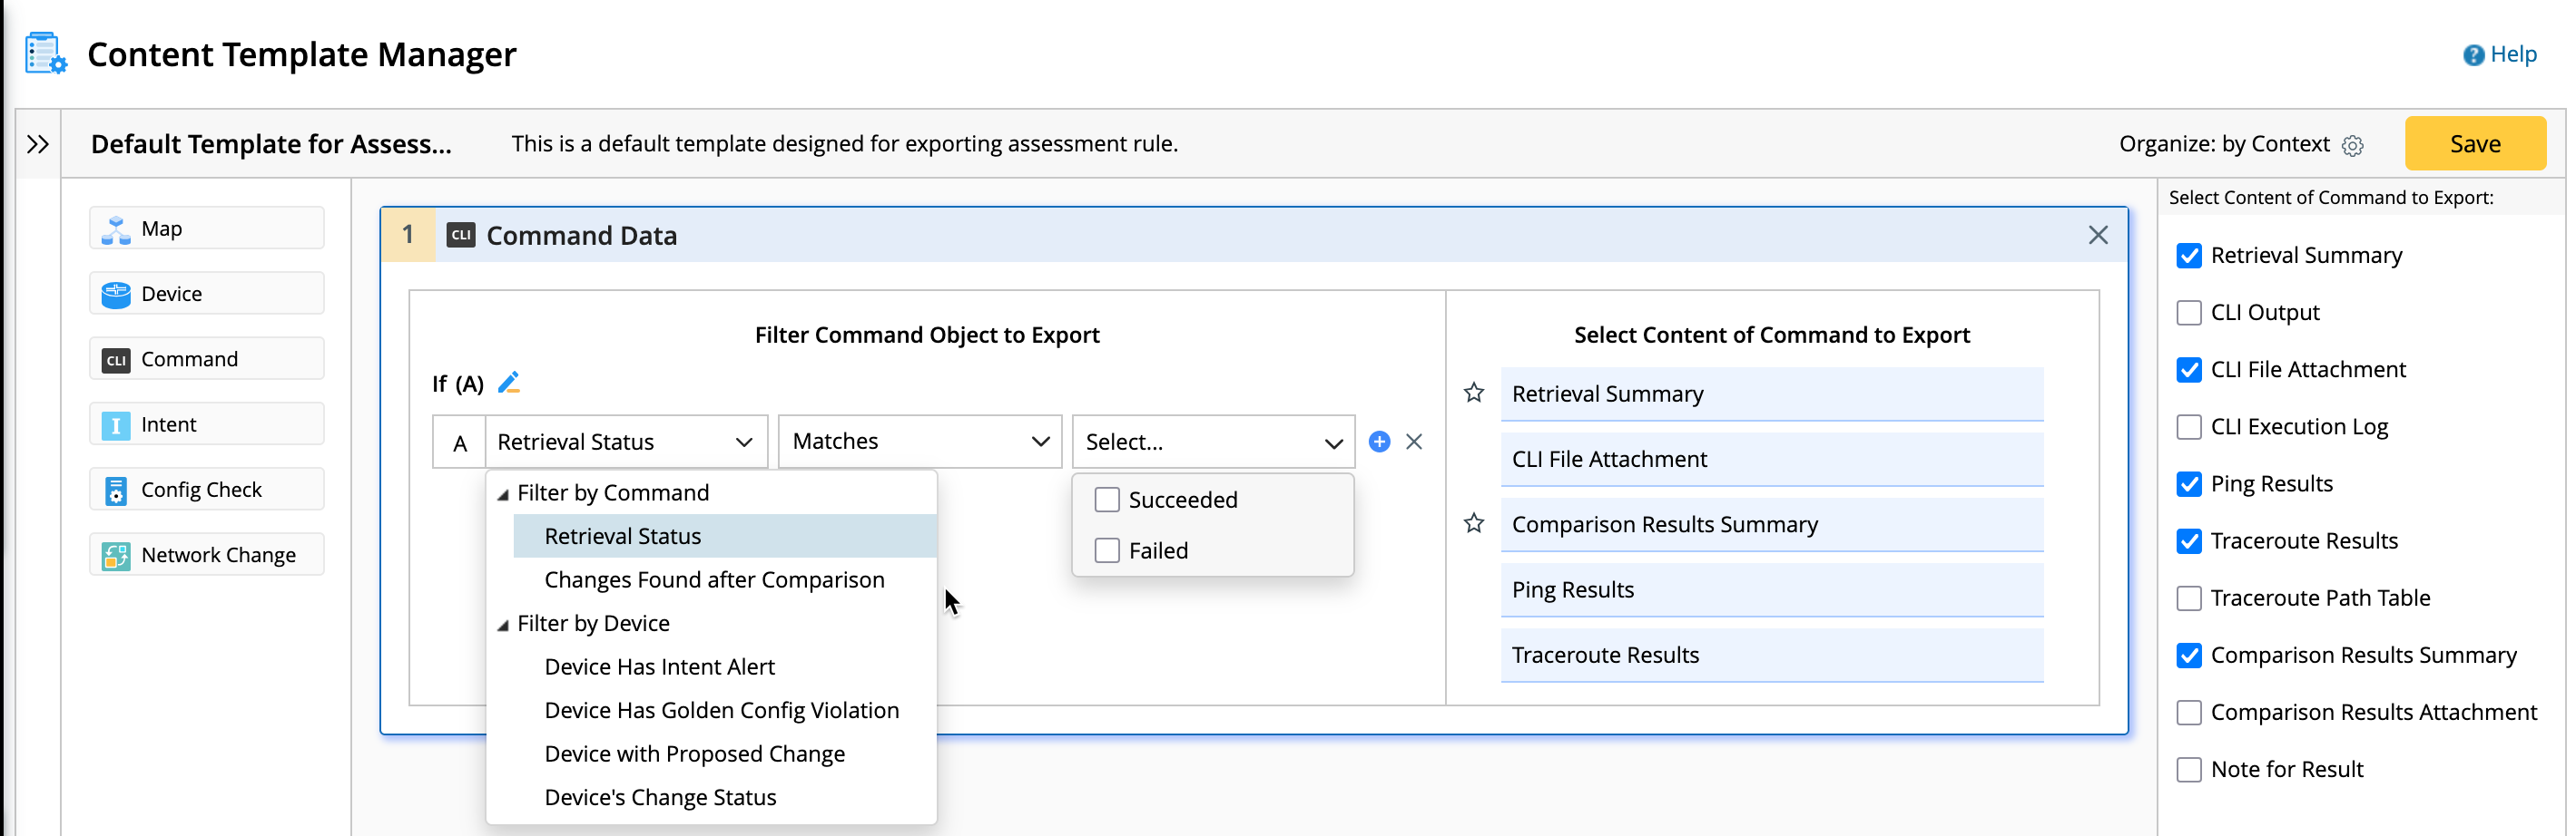Click the pencil edit icon beside If (A)
The width and height of the screenshot is (2576, 836).
(x=509, y=383)
